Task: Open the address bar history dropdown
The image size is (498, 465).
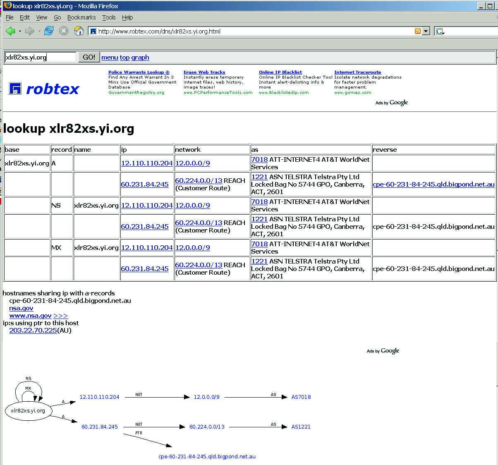Action: [426, 31]
